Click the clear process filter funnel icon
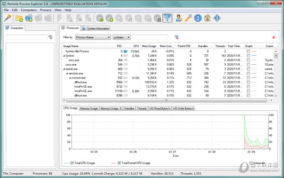The image size is (284, 178). tap(177, 37)
